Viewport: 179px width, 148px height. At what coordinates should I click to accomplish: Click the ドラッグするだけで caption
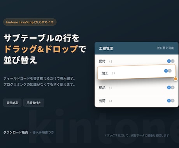[x=137, y=136]
